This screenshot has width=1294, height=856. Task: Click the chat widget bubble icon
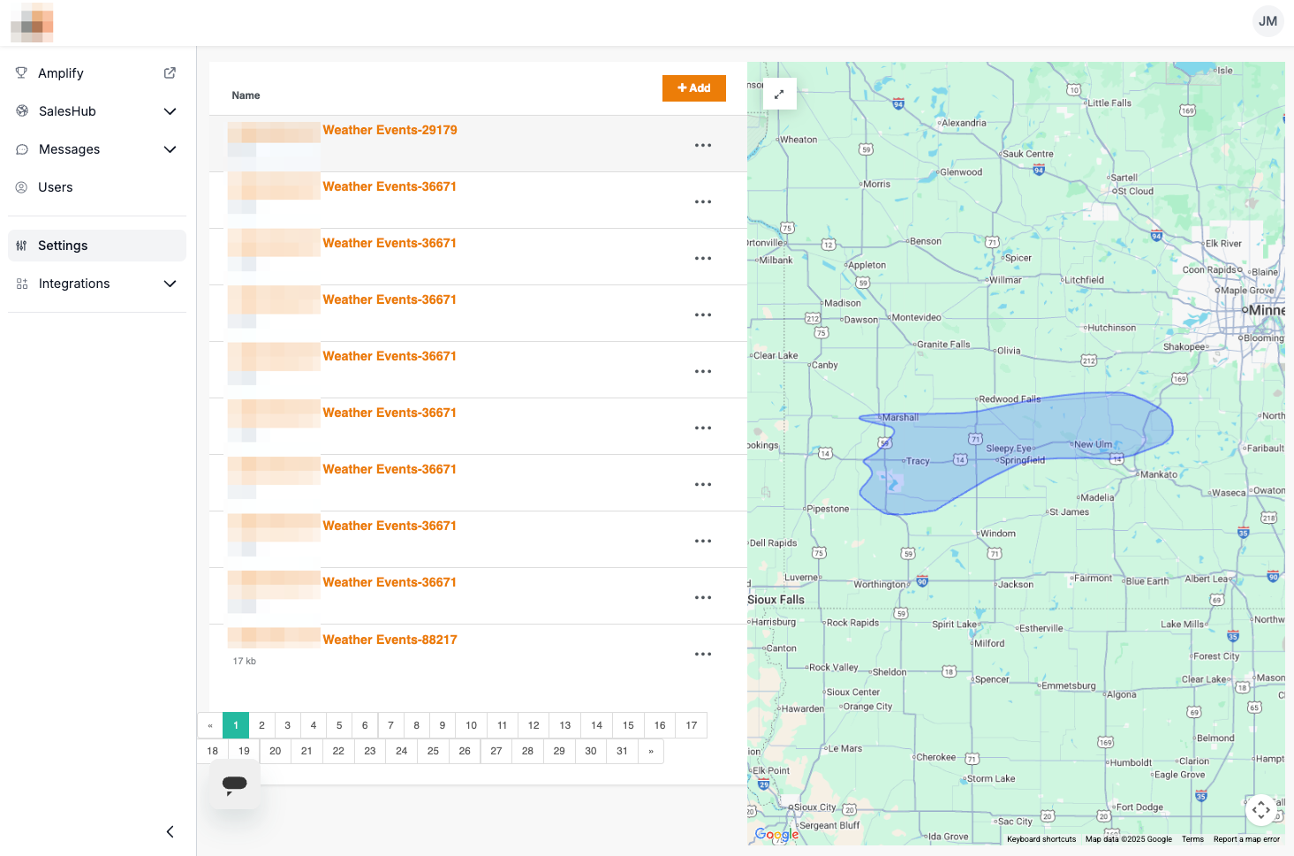[235, 784]
